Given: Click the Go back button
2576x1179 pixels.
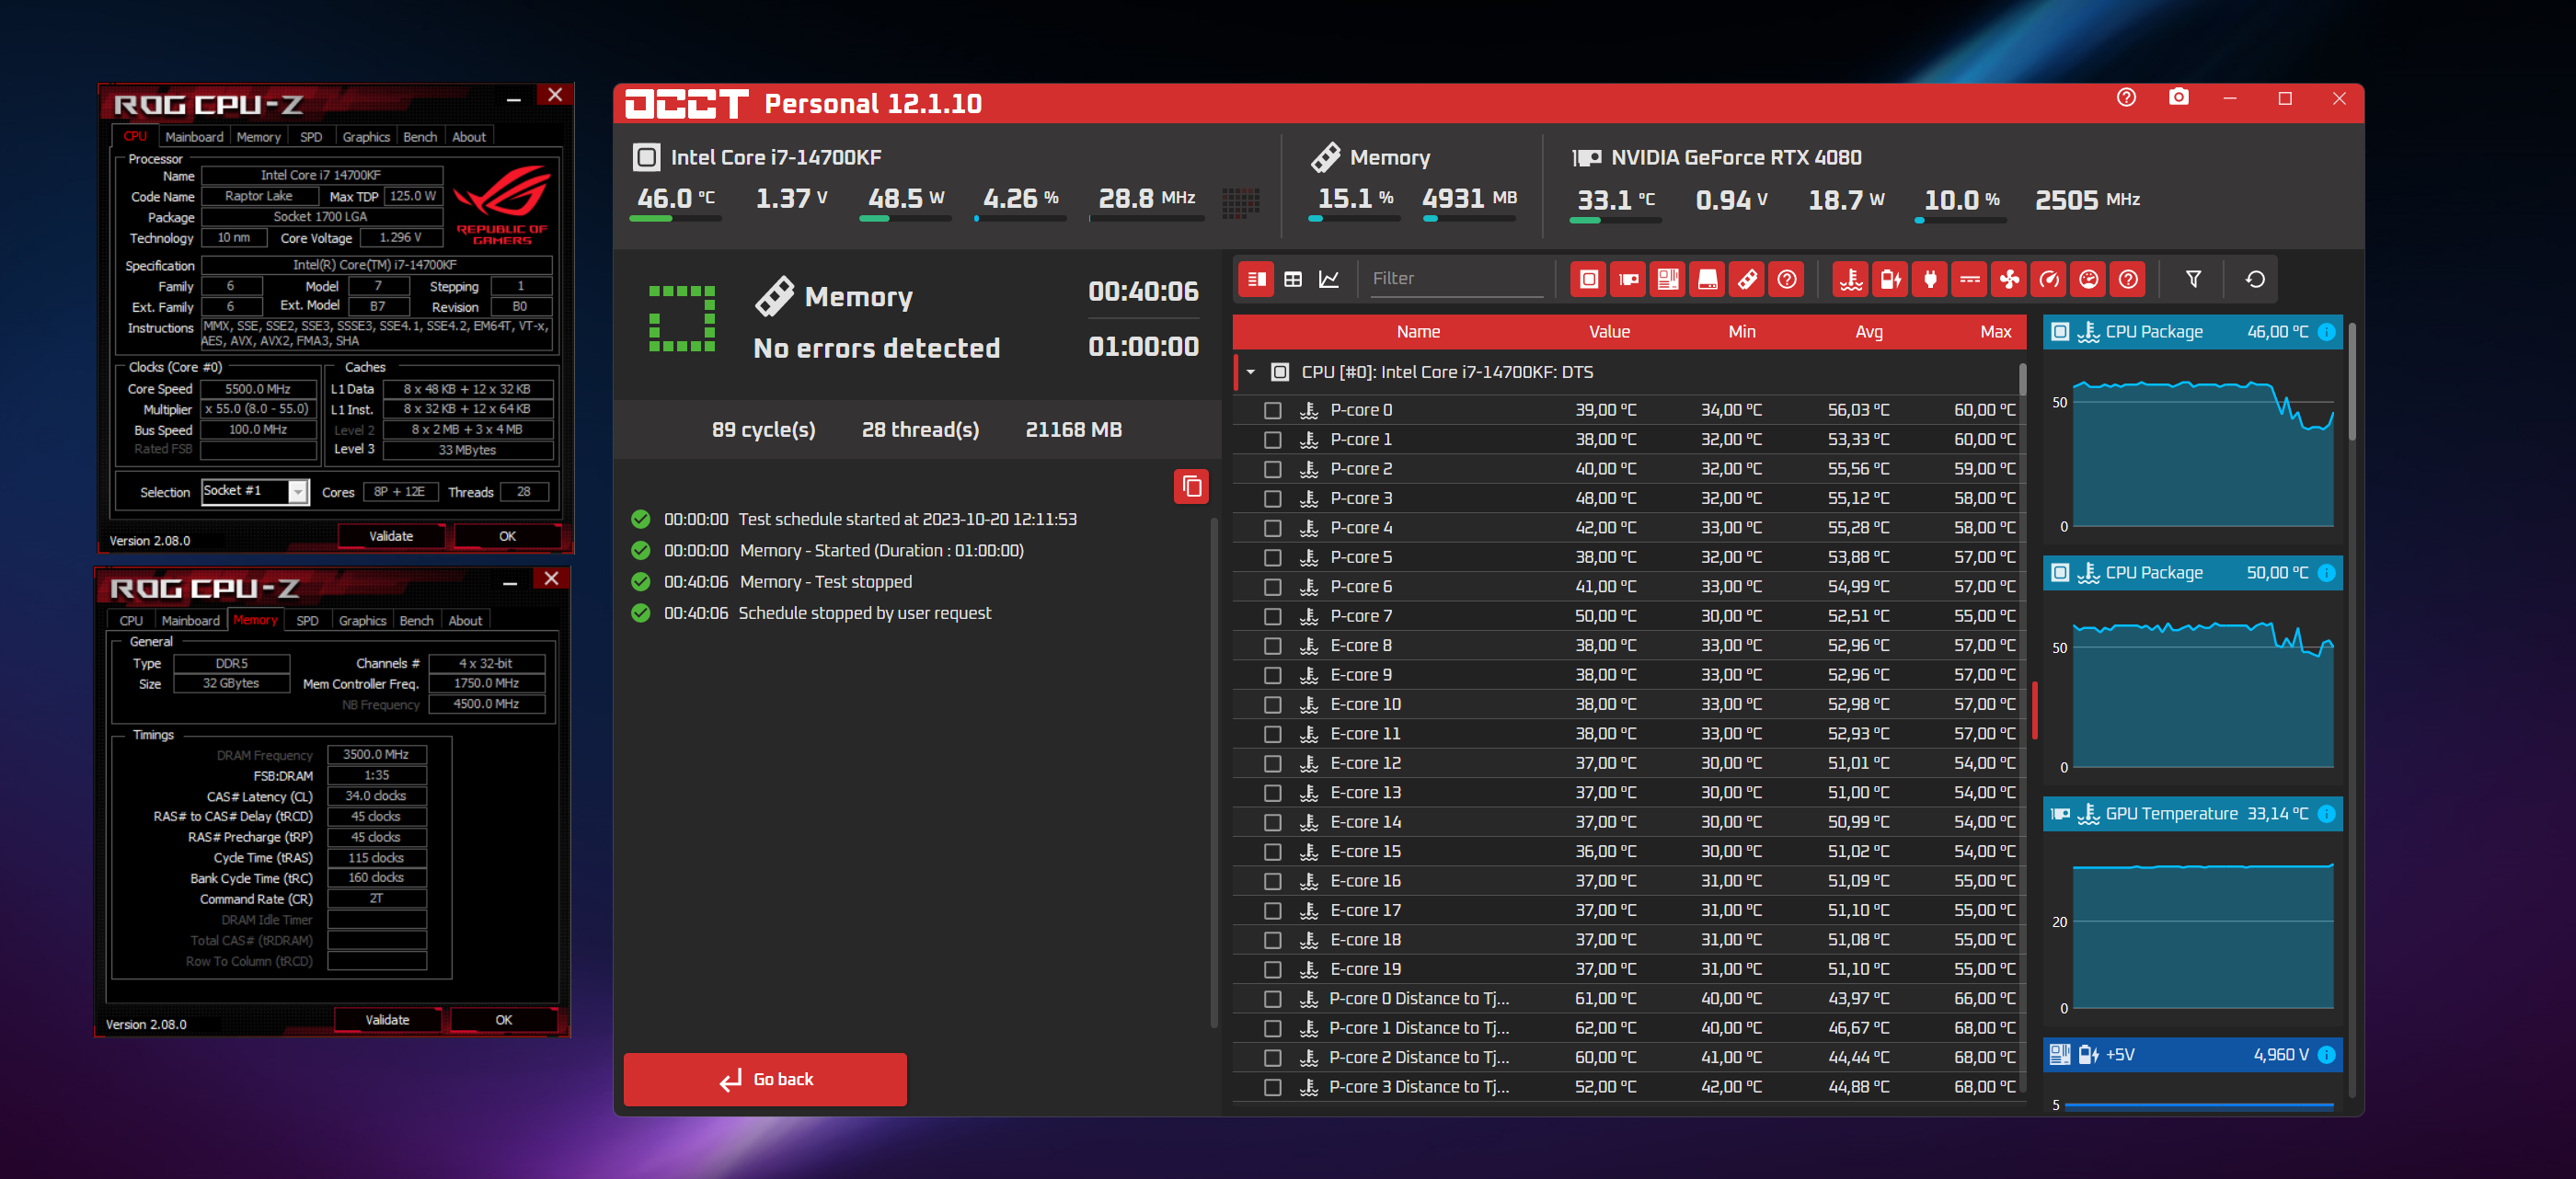Looking at the screenshot, I should click(x=765, y=1079).
